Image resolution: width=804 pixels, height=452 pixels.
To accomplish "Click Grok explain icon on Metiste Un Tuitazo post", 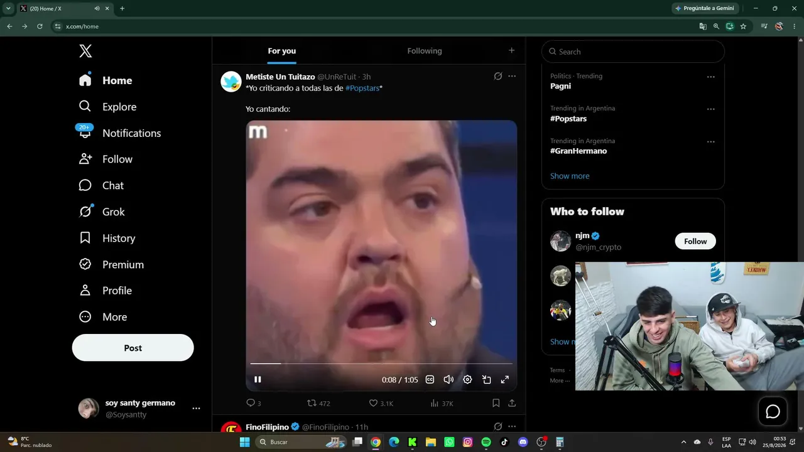I will tap(498, 77).
